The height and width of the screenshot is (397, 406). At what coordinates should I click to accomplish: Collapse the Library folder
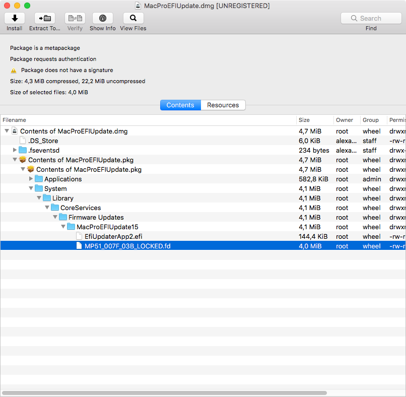[39, 198]
